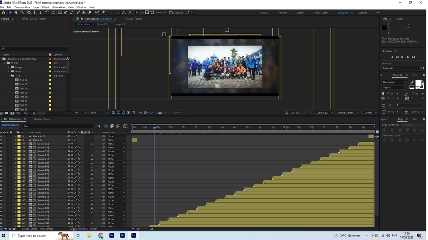Select the Hand tool
The height and width of the screenshot is (240, 428).
click(x=16, y=12)
